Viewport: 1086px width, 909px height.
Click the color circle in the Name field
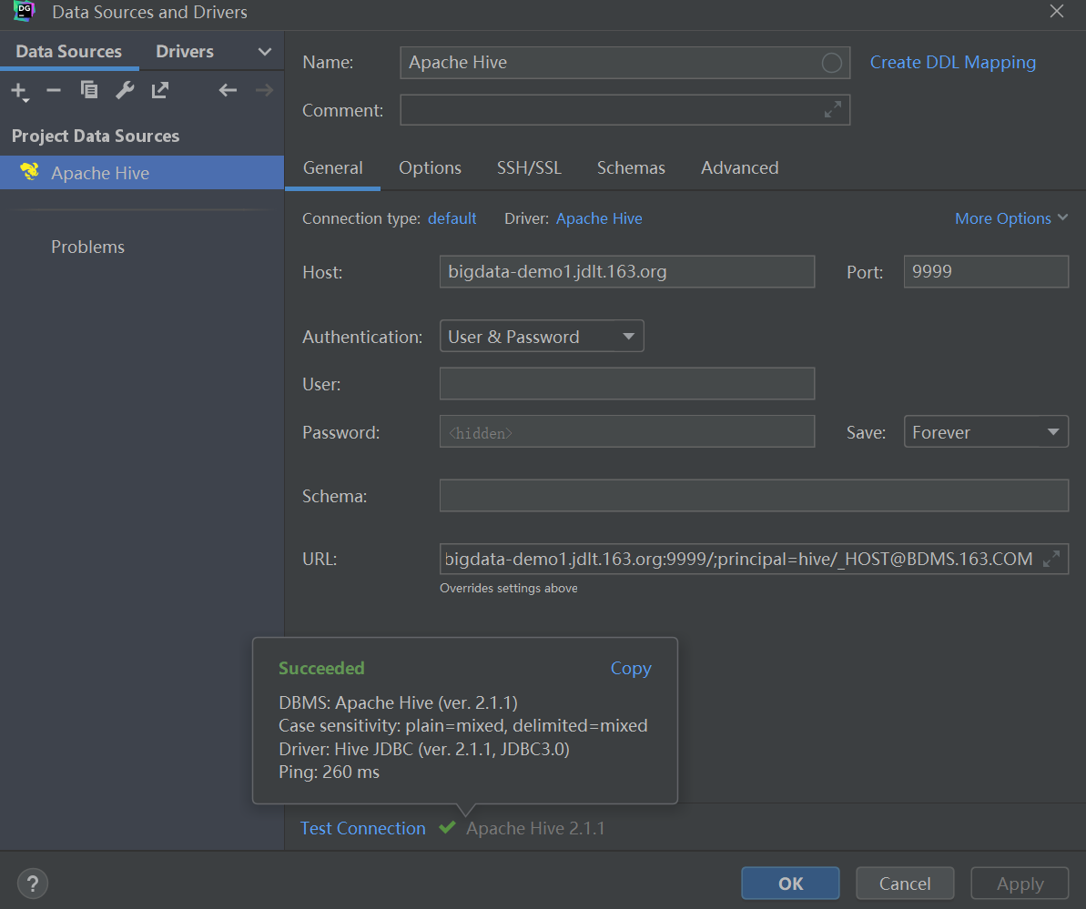click(x=832, y=63)
